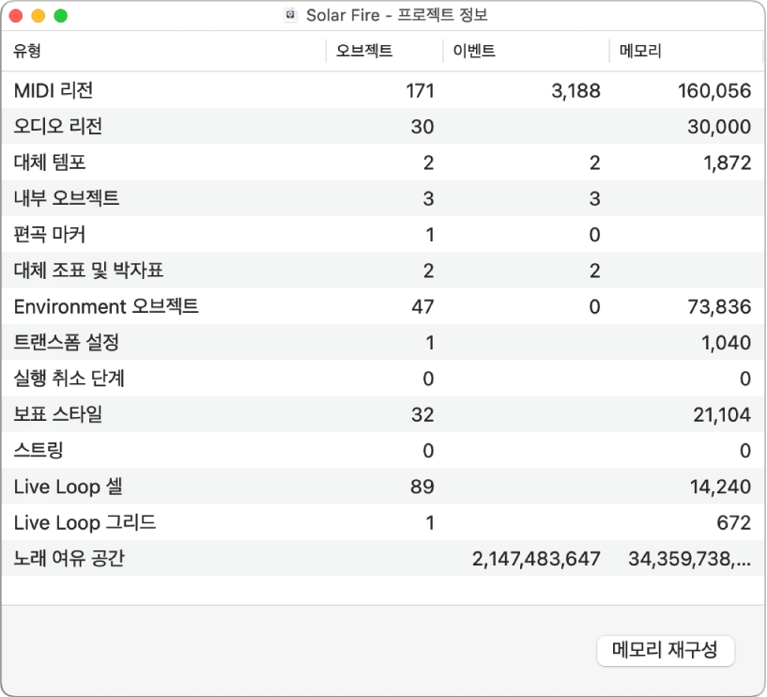Click the 73,836 memory value

[x=719, y=307]
